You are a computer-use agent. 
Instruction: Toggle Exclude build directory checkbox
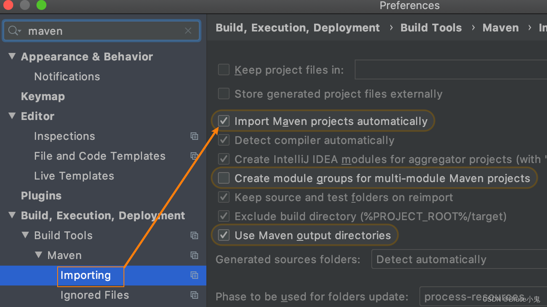click(x=224, y=216)
